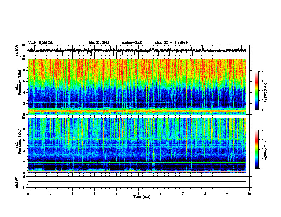The height and width of the screenshot is (217, 281).
Task: Click time axis tick label "7"
Action: pos(183,194)
